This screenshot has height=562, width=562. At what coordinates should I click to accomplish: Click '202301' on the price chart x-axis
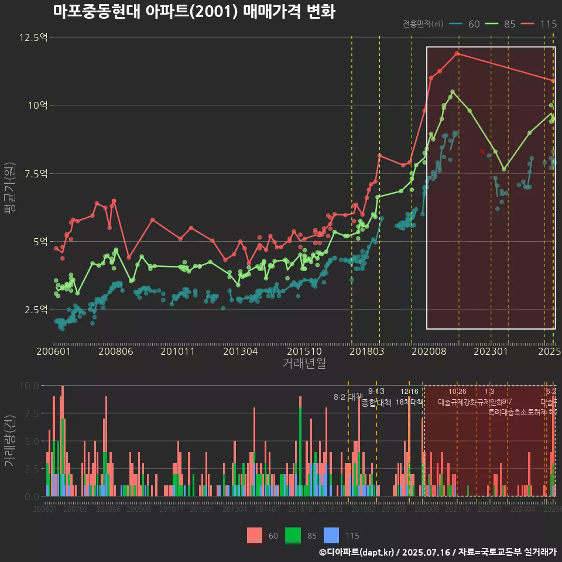491,351
